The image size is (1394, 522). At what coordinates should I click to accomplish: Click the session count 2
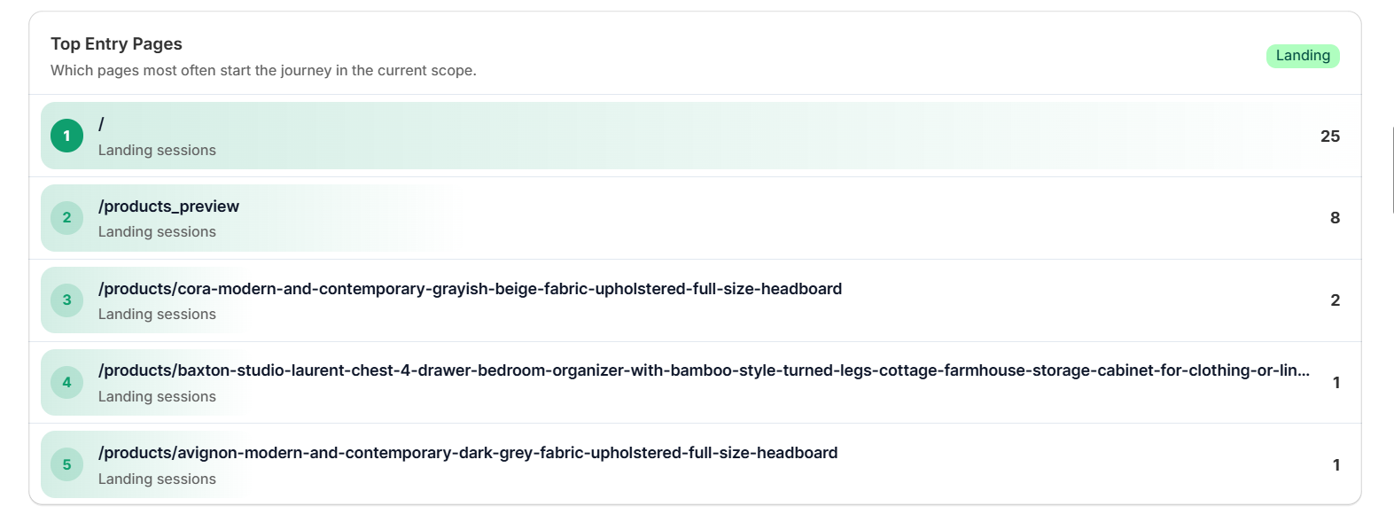click(1335, 300)
